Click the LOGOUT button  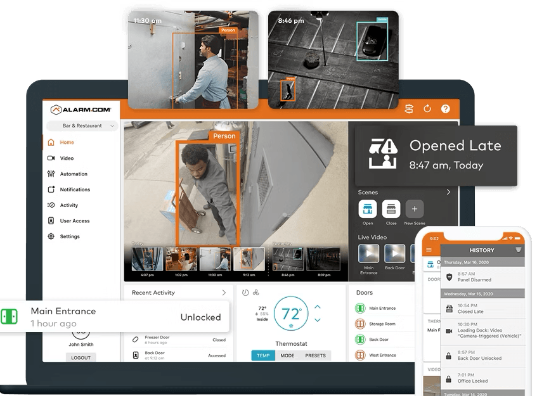click(x=81, y=357)
